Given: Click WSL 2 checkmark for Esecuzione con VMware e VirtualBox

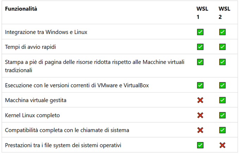Looking at the screenshot, I should (x=222, y=85).
